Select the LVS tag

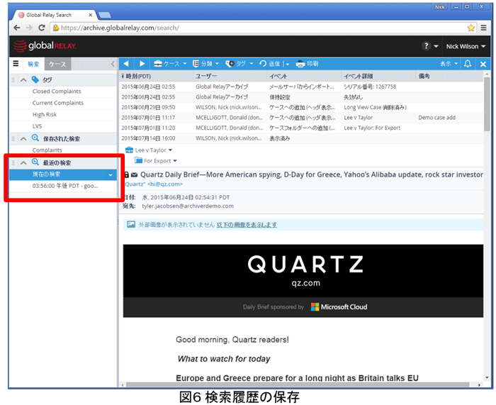(37, 126)
